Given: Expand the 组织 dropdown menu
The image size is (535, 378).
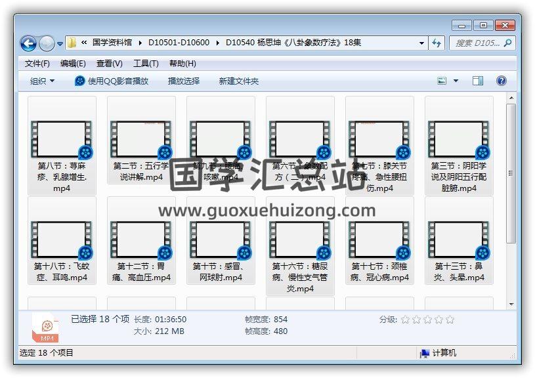Looking at the screenshot, I should tap(43, 81).
